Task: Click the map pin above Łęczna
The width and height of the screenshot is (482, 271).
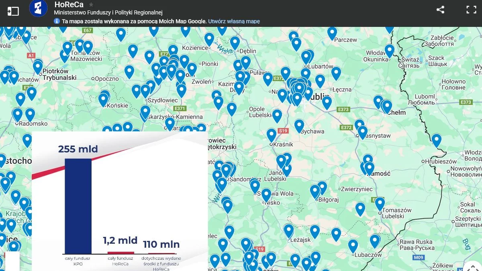Action: [x=336, y=73]
